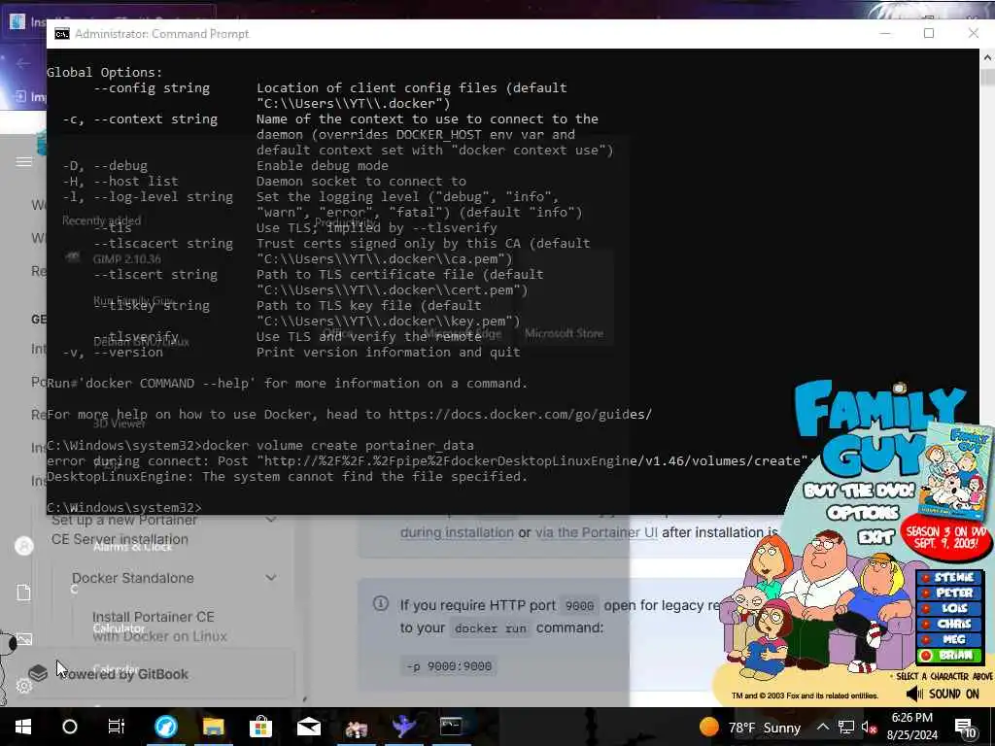Viewport: 995px width, 746px height.
Task: Click the Family Guy DVD cover thumbnail
Action: click(954, 471)
